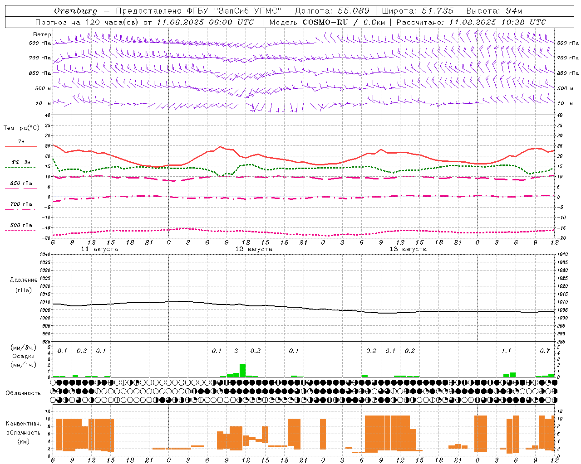
Task: Click the 'Тем-ра(°C)' axis label
Action: point(21,128)
